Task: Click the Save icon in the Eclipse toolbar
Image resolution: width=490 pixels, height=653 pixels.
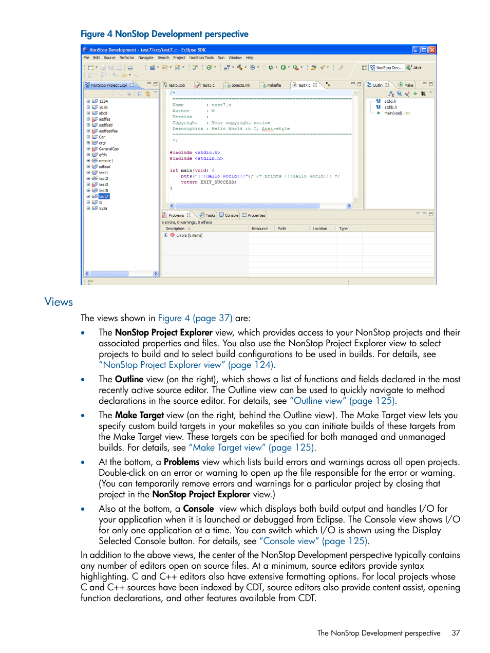Action: [103, 67]
